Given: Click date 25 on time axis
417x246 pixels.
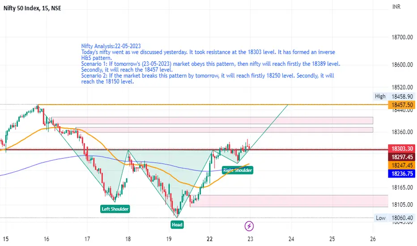Looking at the screenshot, I should (x=332, y=239).
